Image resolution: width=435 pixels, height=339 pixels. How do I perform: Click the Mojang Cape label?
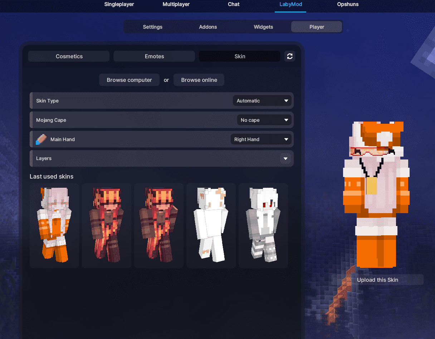tap(51, 120)
